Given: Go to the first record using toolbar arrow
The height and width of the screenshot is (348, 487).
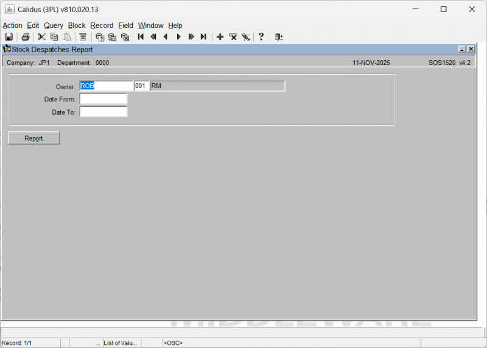Looking at the screenshot, I should (141, 37).
